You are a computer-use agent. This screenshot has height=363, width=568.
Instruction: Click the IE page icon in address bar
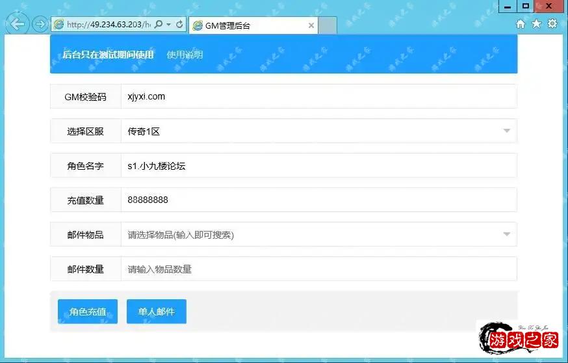tap(58, 24)
